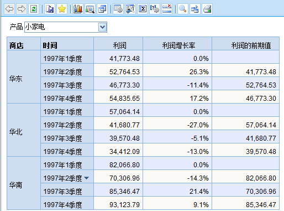Screen dimensions: 284x211
Task: Save the report with the floppy disk icon
Action: [x=50, y=9]
